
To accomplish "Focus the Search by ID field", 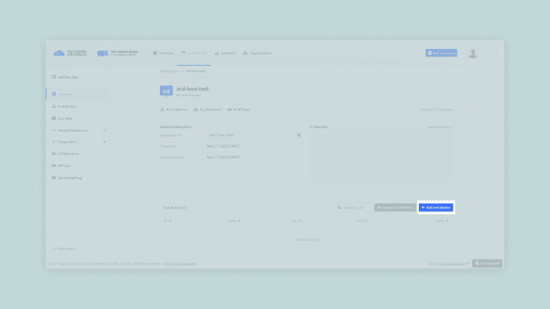I will pos(352,208).
